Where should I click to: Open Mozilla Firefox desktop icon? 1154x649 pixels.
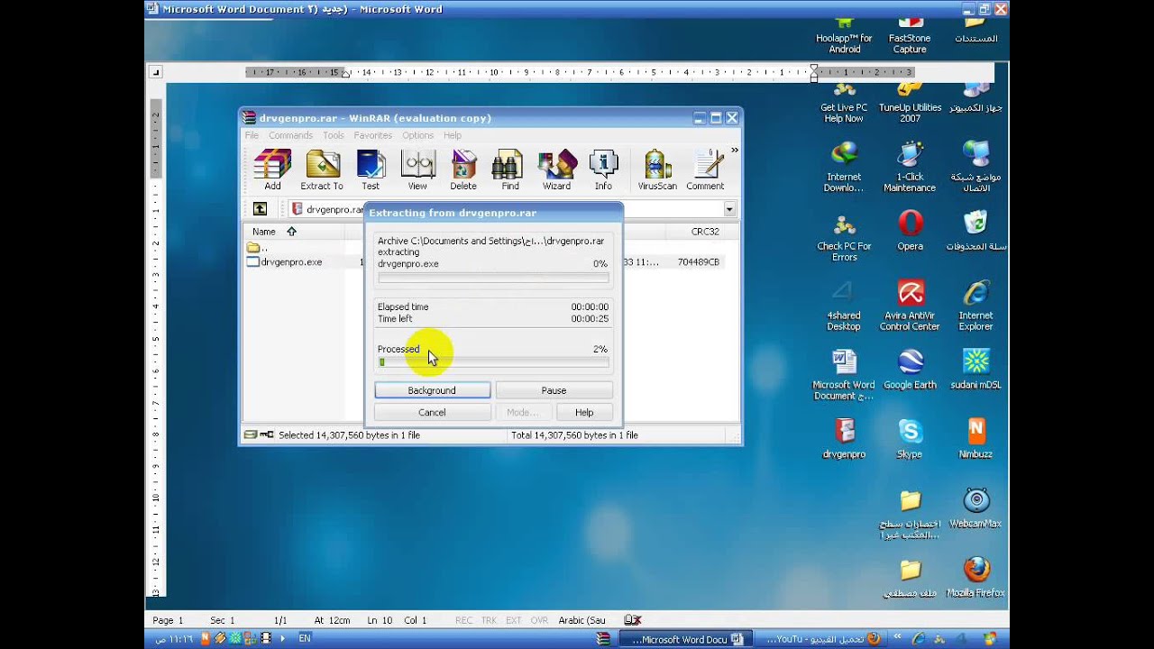tap(975, 577)
